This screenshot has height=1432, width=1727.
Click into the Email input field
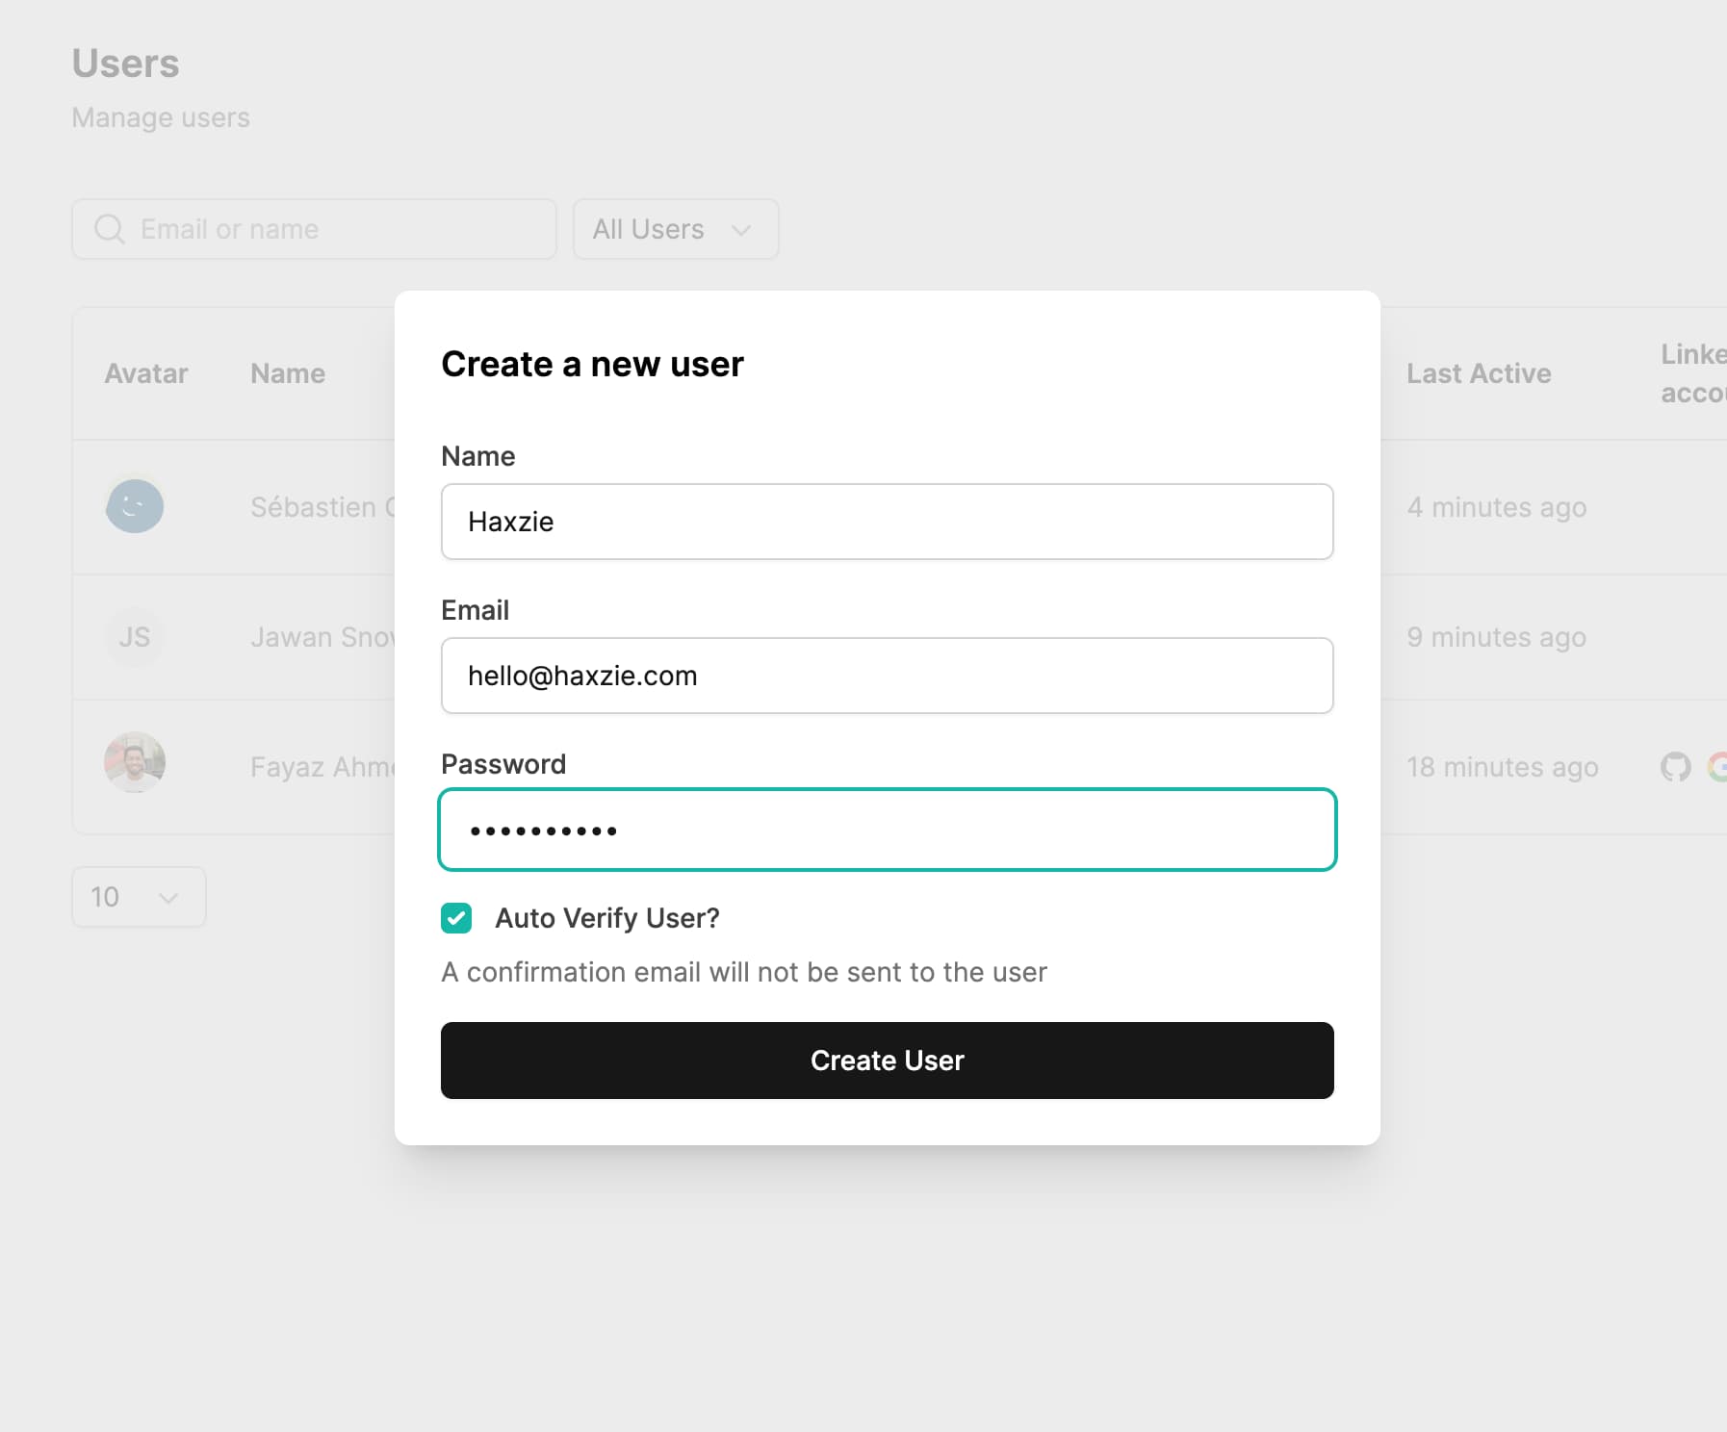pyautogui.click(x=887, y=676)
